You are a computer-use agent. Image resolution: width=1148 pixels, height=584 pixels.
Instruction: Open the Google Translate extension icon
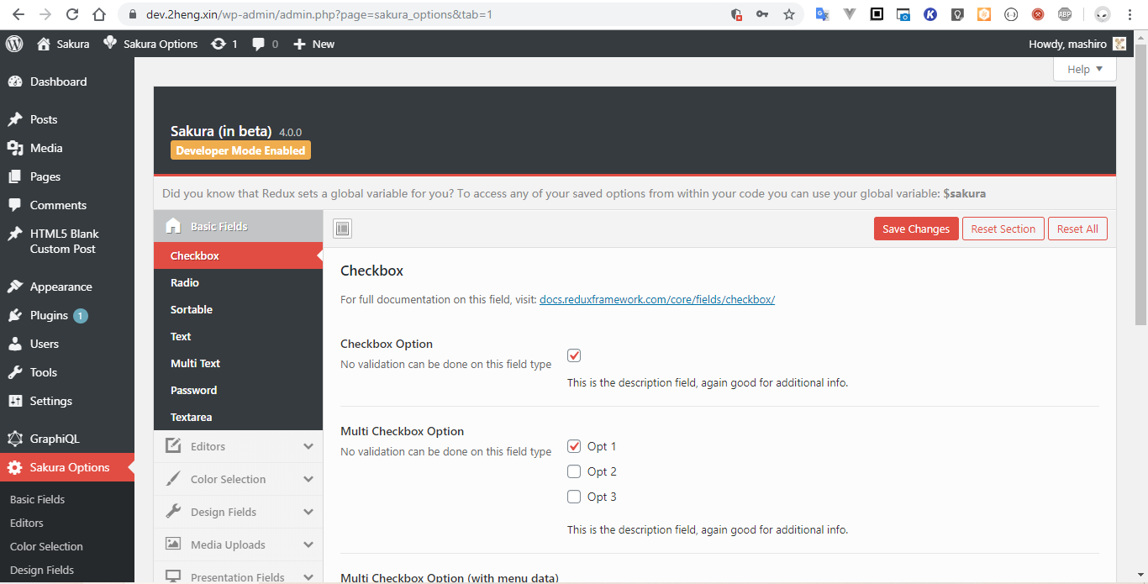point(822,14)
